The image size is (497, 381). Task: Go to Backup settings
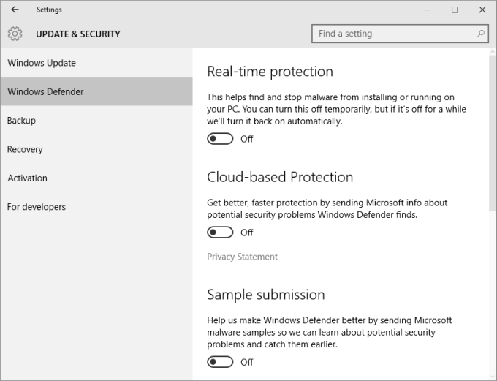tap(22, 121)
